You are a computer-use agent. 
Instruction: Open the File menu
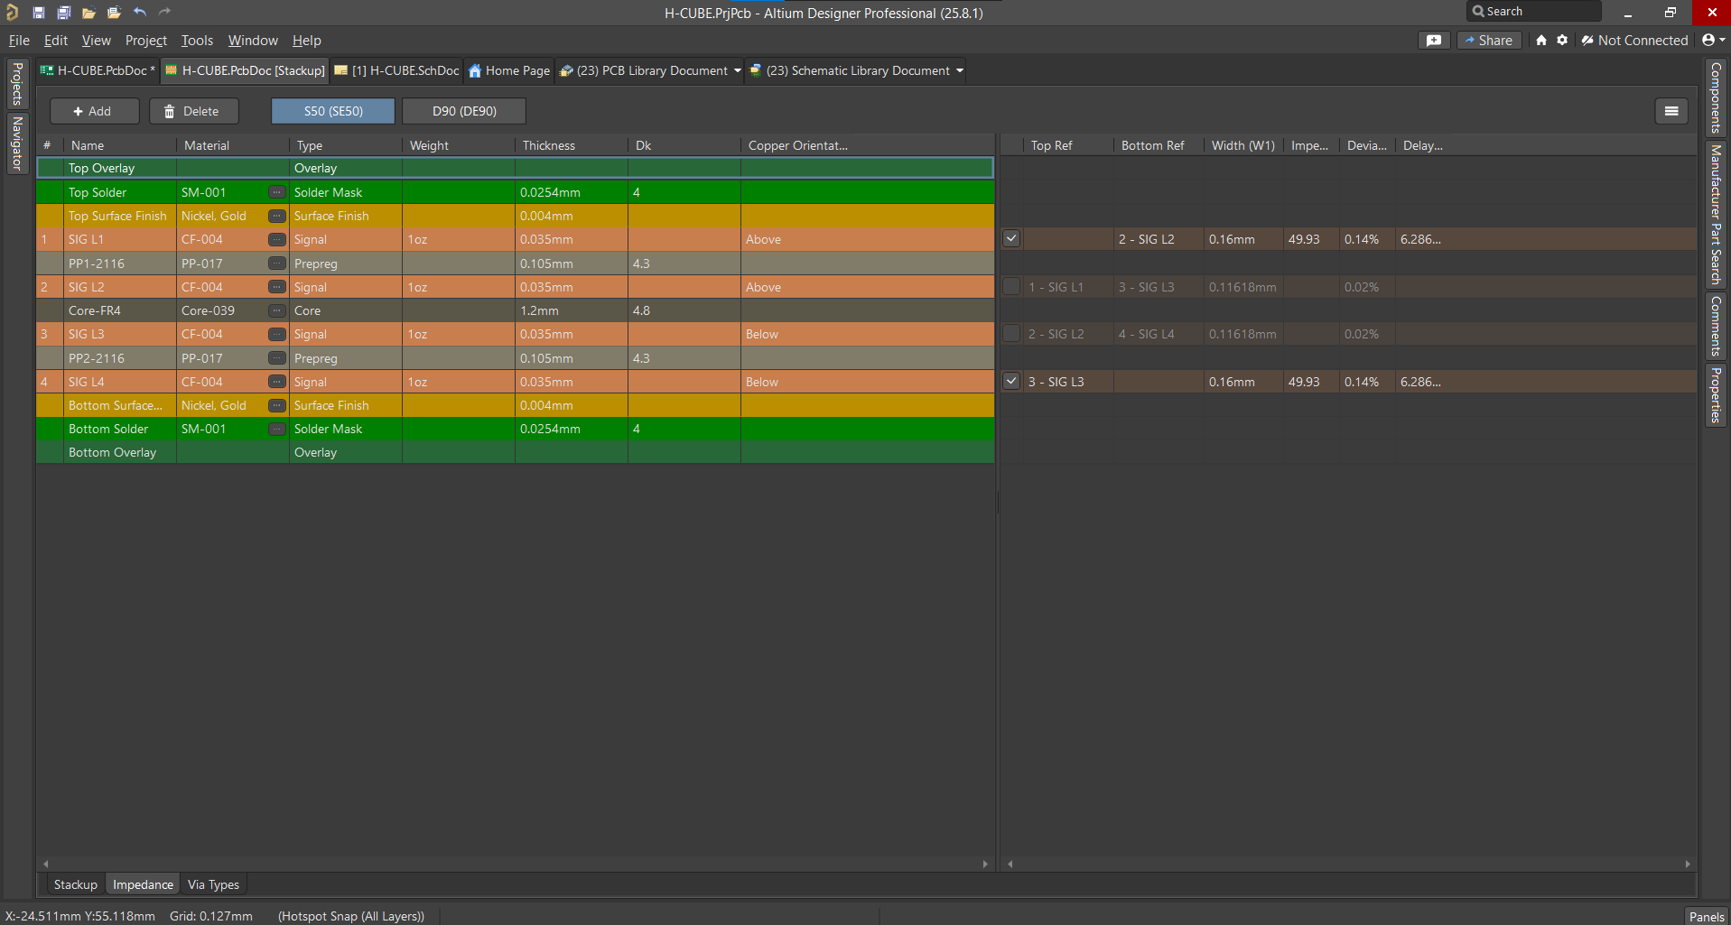pyautogui.click(x=19, y=41)
